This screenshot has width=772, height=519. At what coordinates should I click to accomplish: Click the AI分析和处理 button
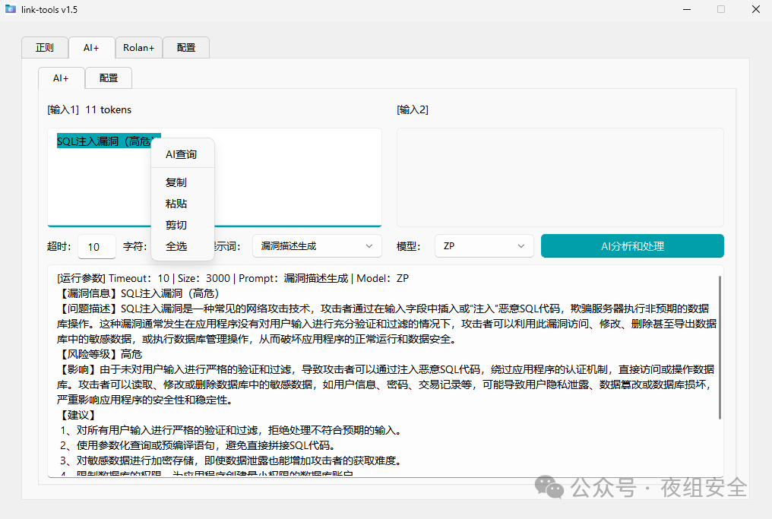click(632, 246)
